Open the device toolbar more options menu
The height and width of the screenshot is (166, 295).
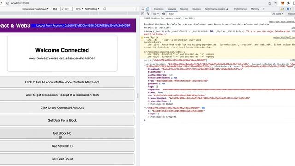point(136,9)
